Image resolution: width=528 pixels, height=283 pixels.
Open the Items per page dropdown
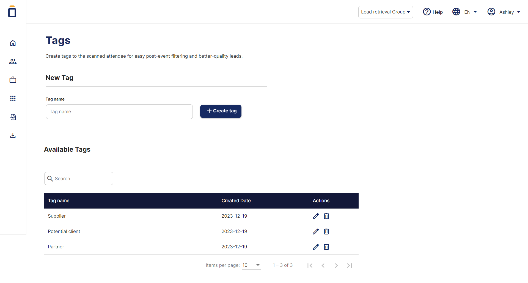[x=251, y=265]
